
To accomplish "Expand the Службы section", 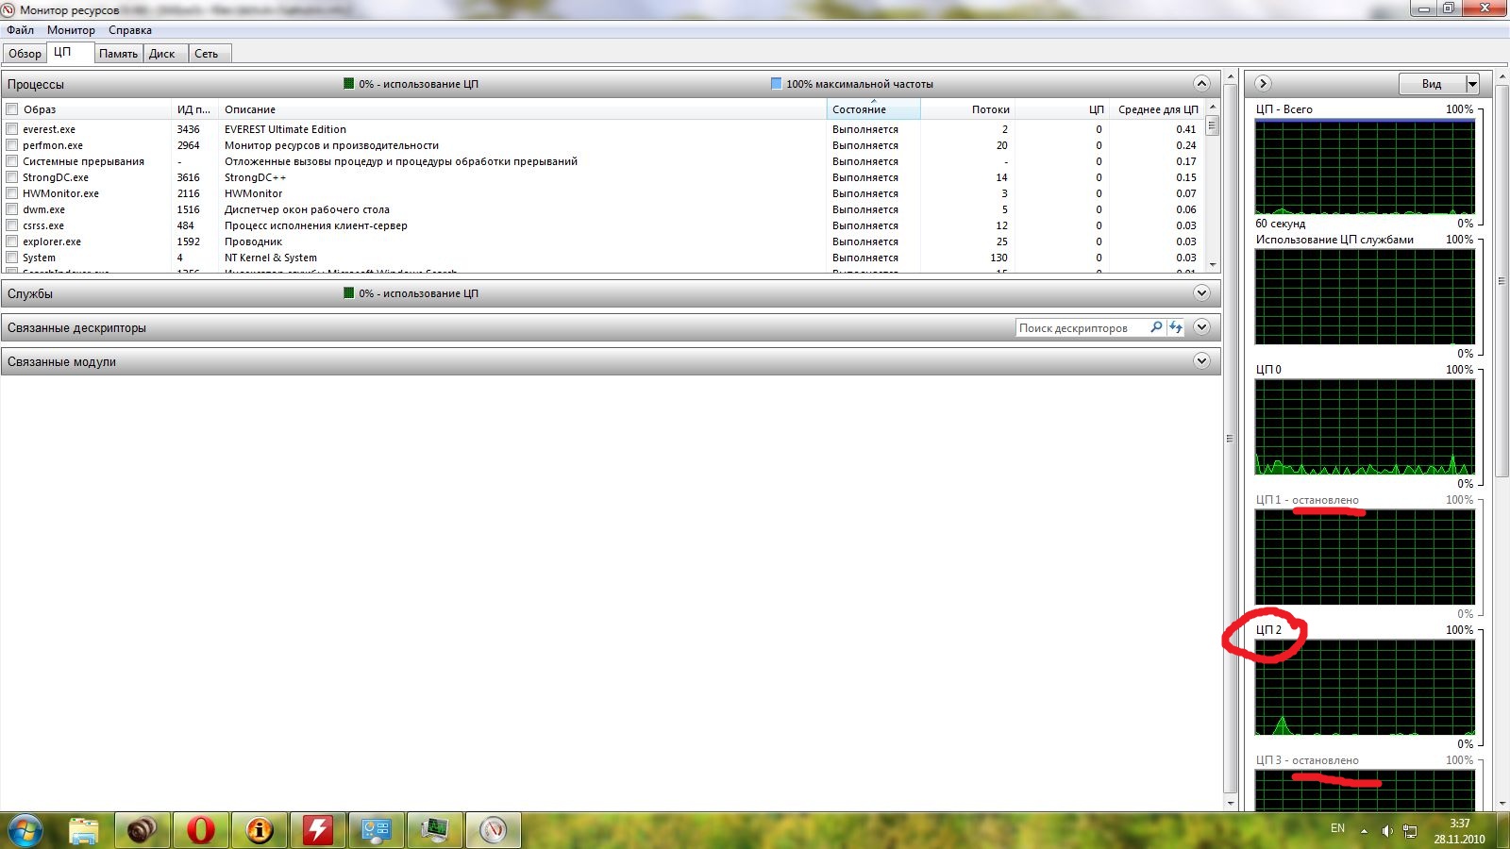I will tap(1201, 293).
